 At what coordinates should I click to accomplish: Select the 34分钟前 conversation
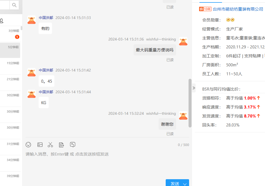(x=10, y=163)
